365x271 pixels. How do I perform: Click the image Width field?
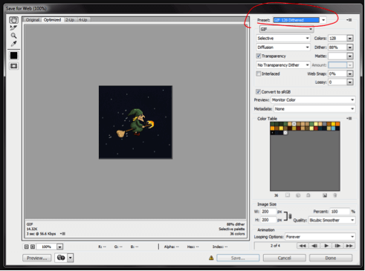[268, 212]
